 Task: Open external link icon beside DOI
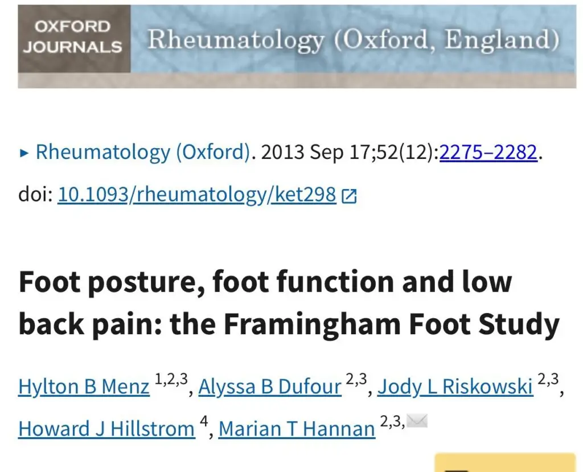[x=348, y=196]
